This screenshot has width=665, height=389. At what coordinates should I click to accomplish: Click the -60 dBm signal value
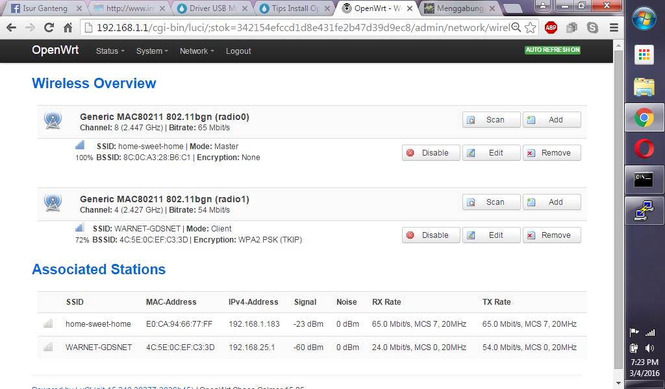[308, 348]
